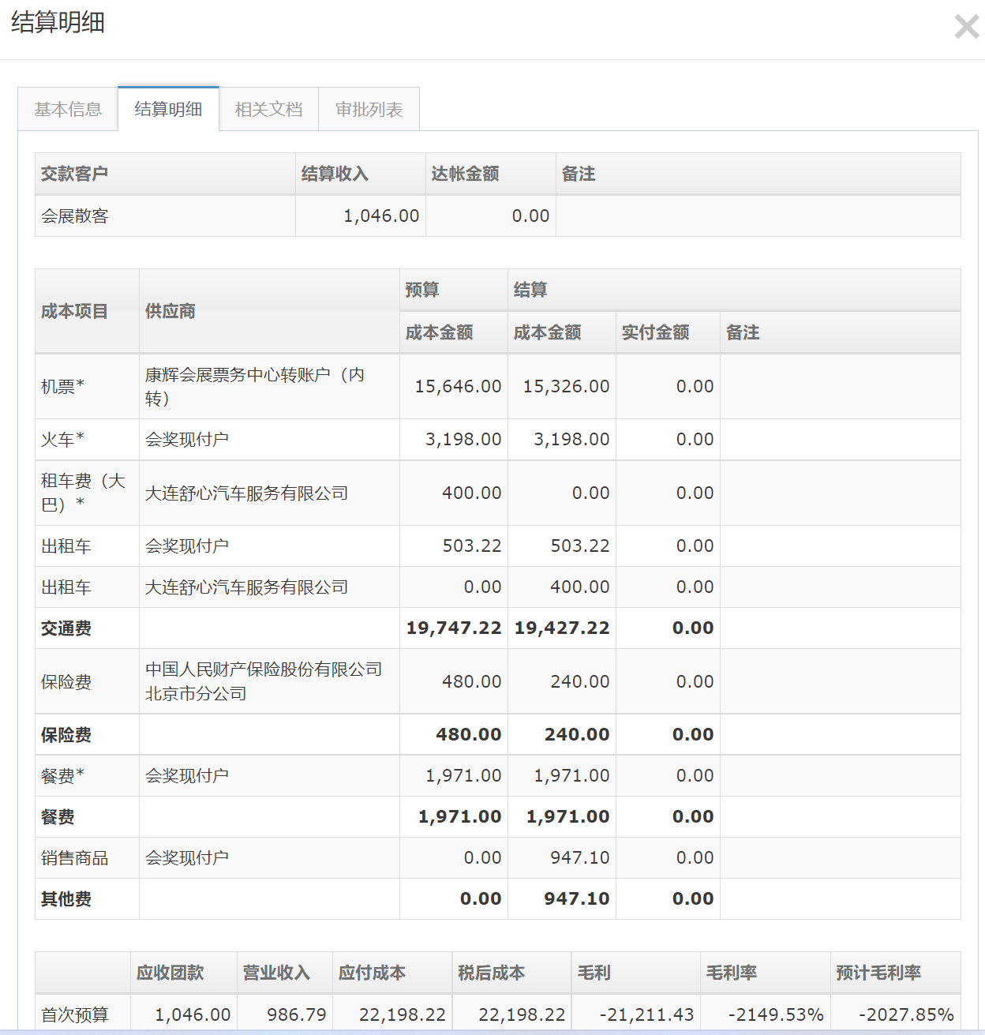Click the 其他费 subtotal row label
The image size is (985, 1035).
pyautogui.click(x=66, y=899)
